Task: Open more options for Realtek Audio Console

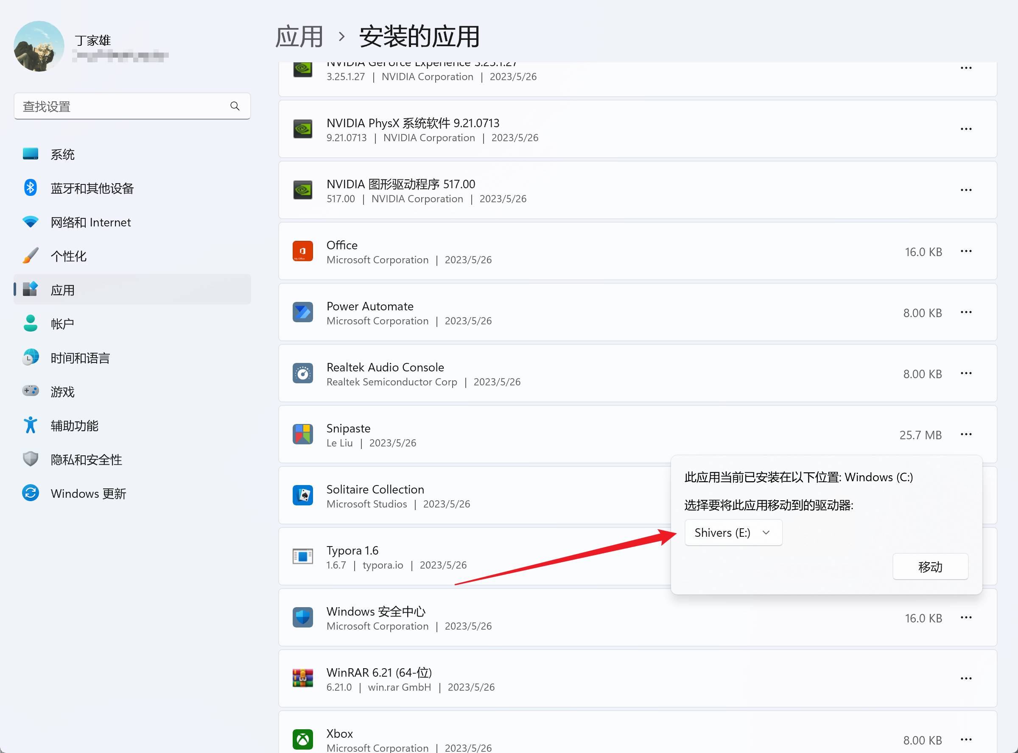Action: coord(966,374)
